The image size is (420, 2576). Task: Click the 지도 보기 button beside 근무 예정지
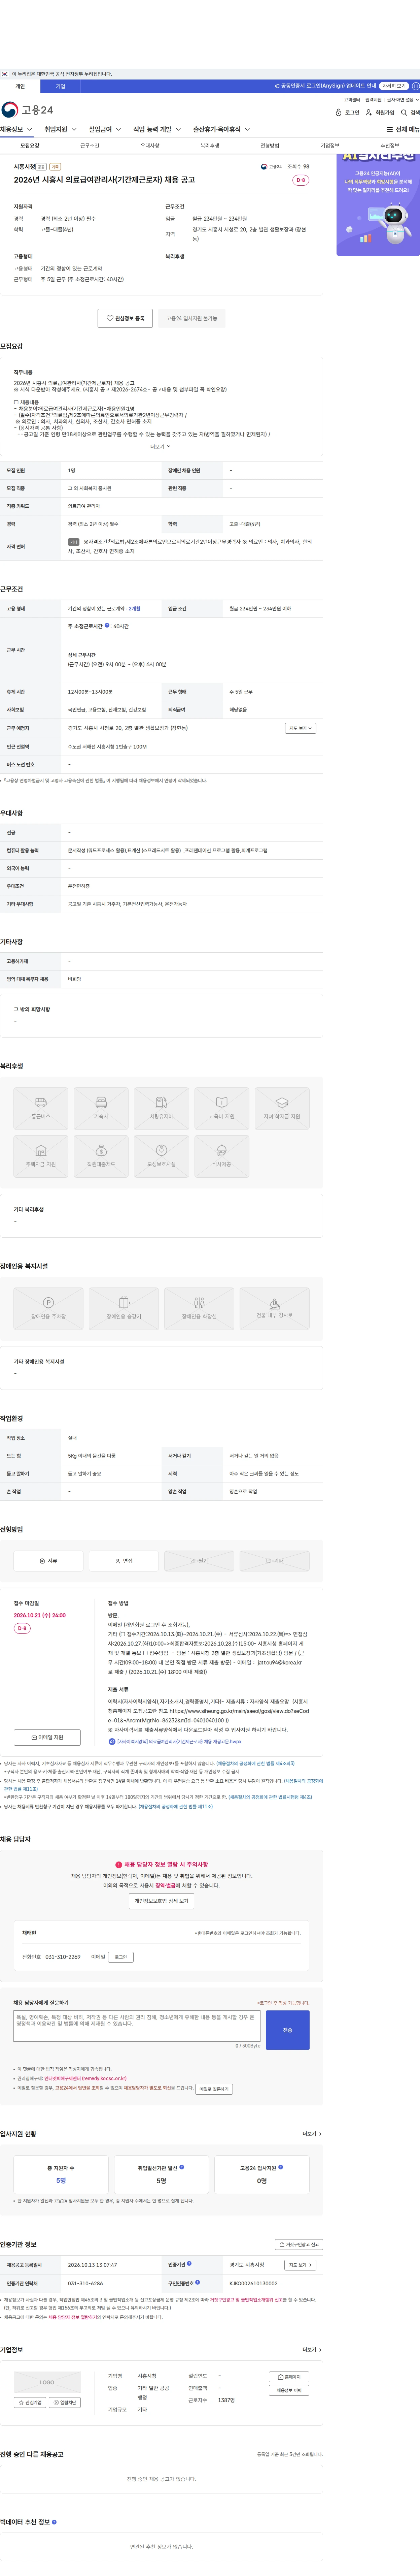point(301,728)
